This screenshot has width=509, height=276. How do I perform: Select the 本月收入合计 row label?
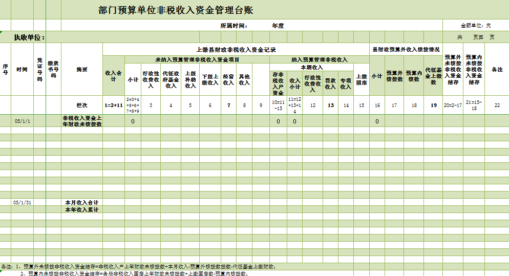click(82, 203)
